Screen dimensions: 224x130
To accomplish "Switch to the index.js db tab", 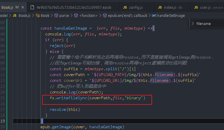I will tap(172, 8).
